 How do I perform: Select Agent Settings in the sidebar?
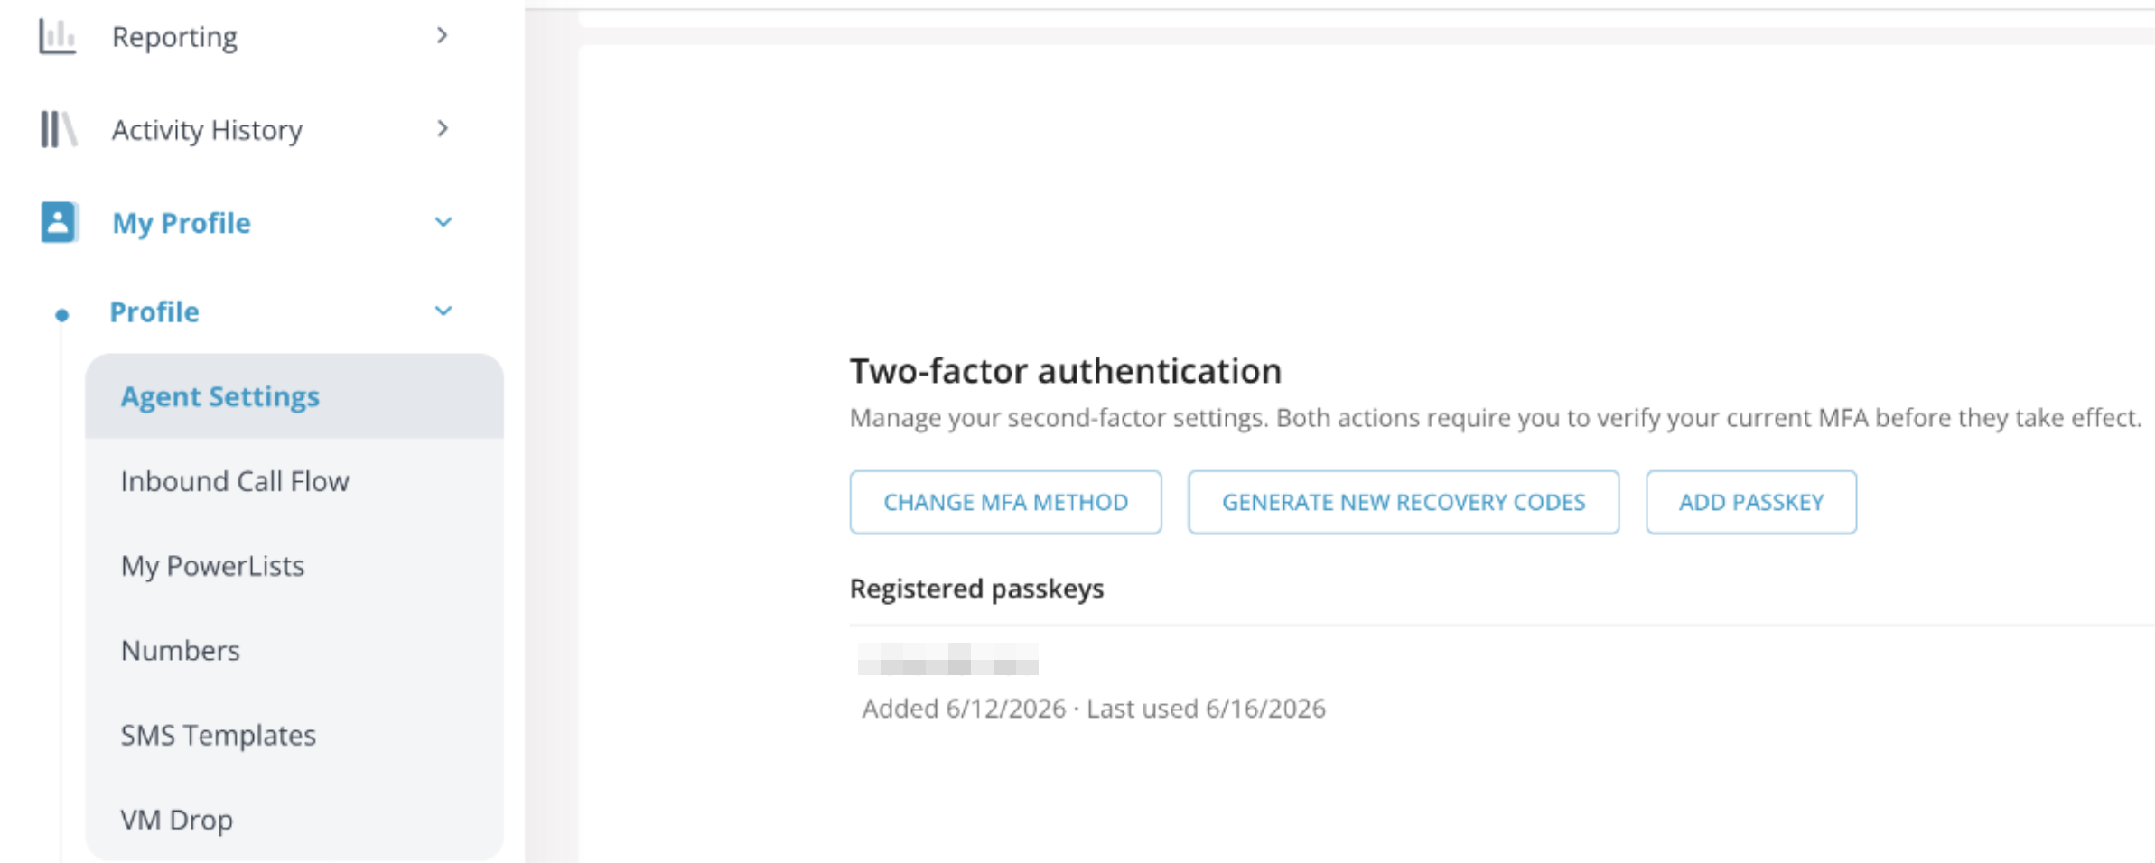coord(294,396)
